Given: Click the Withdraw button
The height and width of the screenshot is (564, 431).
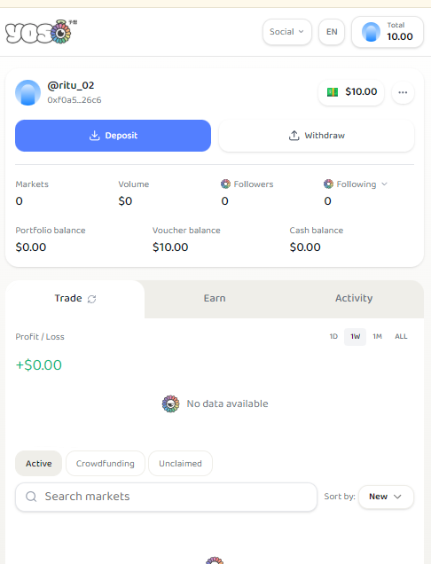Looking at the screenshot, I should pyautogui.click(x=317, y=136).
